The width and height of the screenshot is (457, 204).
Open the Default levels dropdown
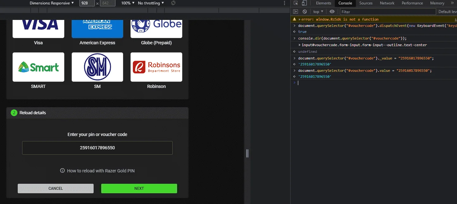click(447, 12)
